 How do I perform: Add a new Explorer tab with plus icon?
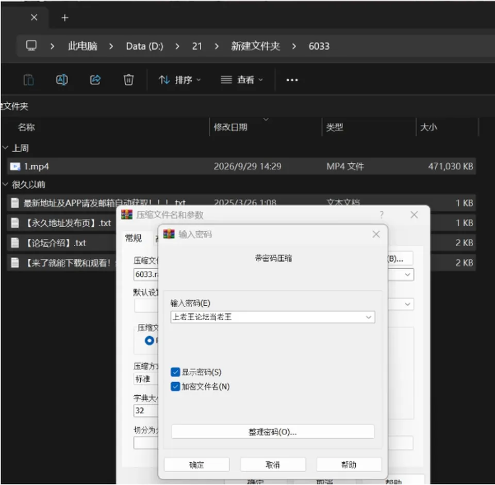(x=65, y=18)
